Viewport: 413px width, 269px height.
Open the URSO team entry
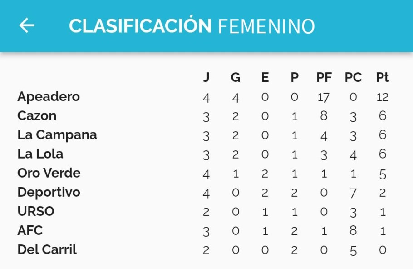(36, 211)
